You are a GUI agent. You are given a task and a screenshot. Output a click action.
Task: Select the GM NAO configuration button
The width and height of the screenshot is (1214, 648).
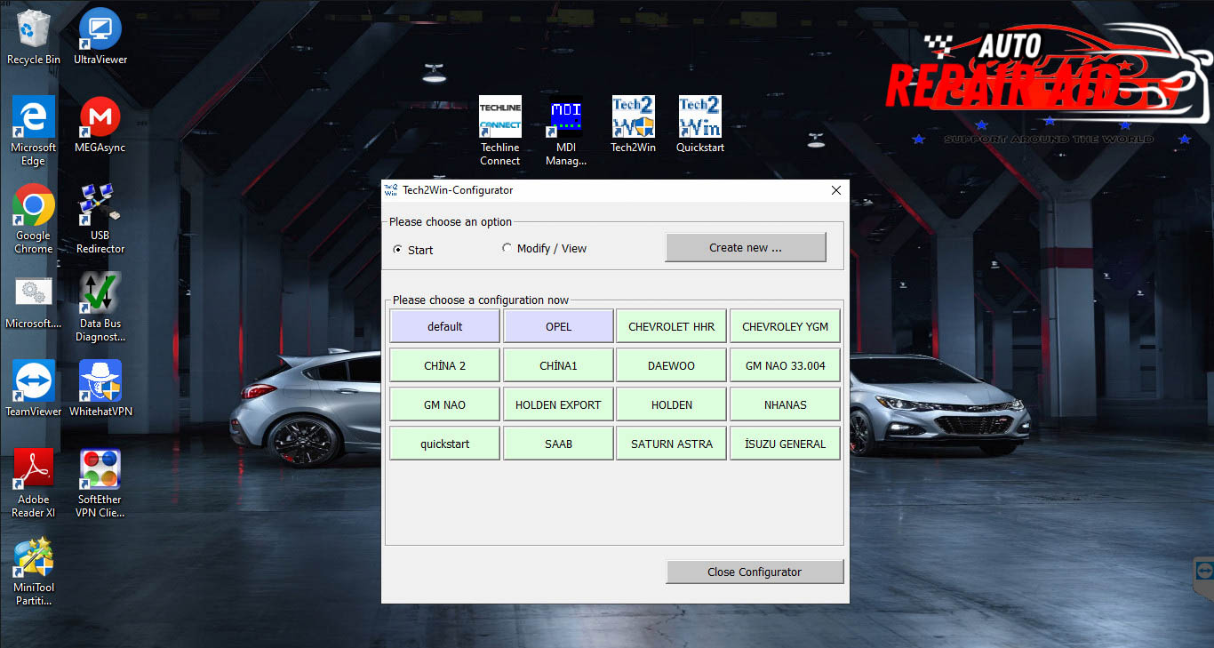(x=444, y=404)
